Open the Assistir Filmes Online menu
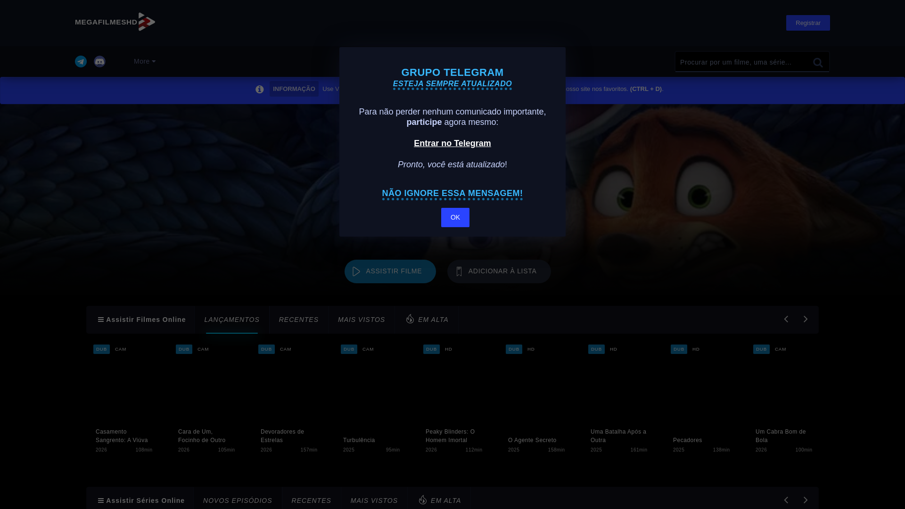 pos(141,320)
